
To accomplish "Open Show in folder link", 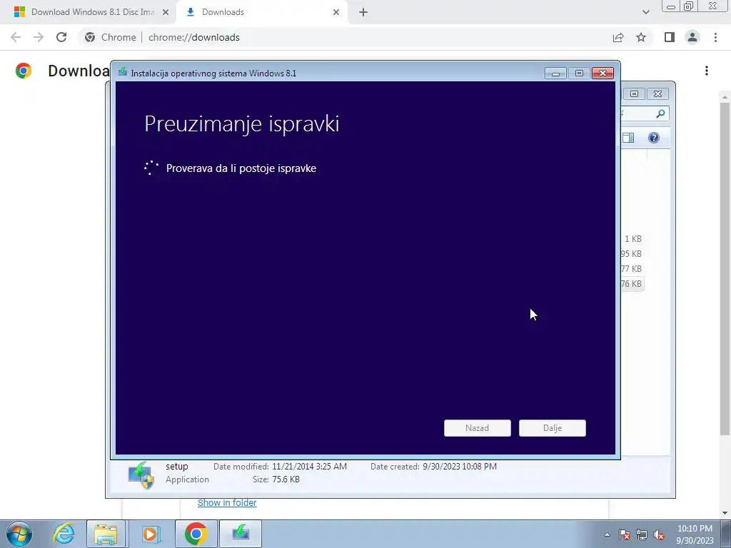I will coord(227,502).
